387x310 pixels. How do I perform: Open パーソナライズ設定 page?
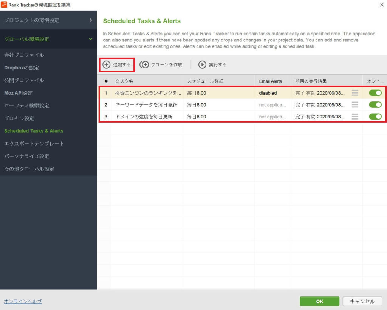click(x=27, y=156)
